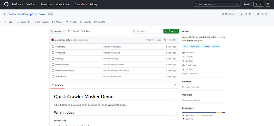Expand the Resources menu
Viewport: 274px width, 126px height.
click(x=47, y=4)
